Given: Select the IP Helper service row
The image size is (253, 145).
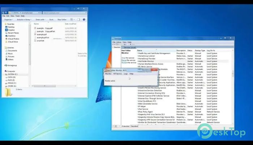Looking at the screenshot, I should [183, 107].
